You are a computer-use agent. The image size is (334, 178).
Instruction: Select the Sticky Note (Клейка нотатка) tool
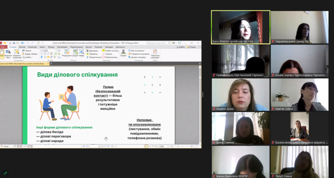tap(110, 51)
